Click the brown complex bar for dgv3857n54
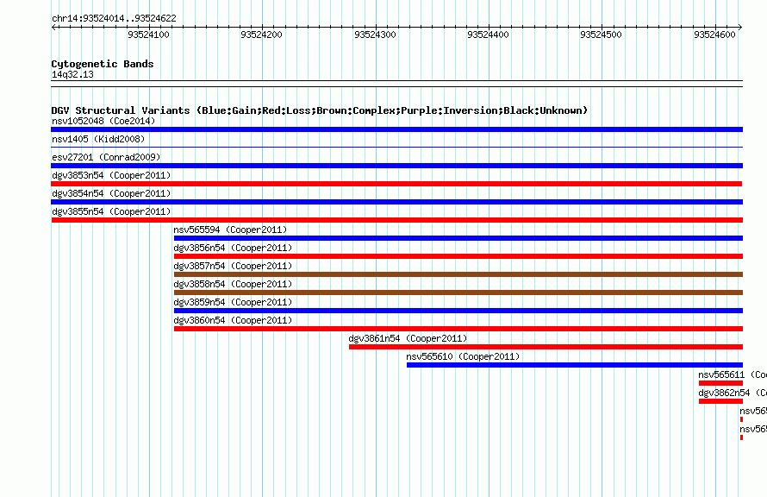Viewport: 767px width, 497px height. point(458,274)
